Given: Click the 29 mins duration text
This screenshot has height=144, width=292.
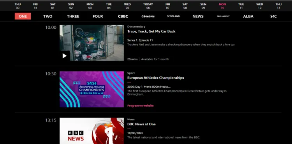Looking at the screenshot, I should 132,59.
